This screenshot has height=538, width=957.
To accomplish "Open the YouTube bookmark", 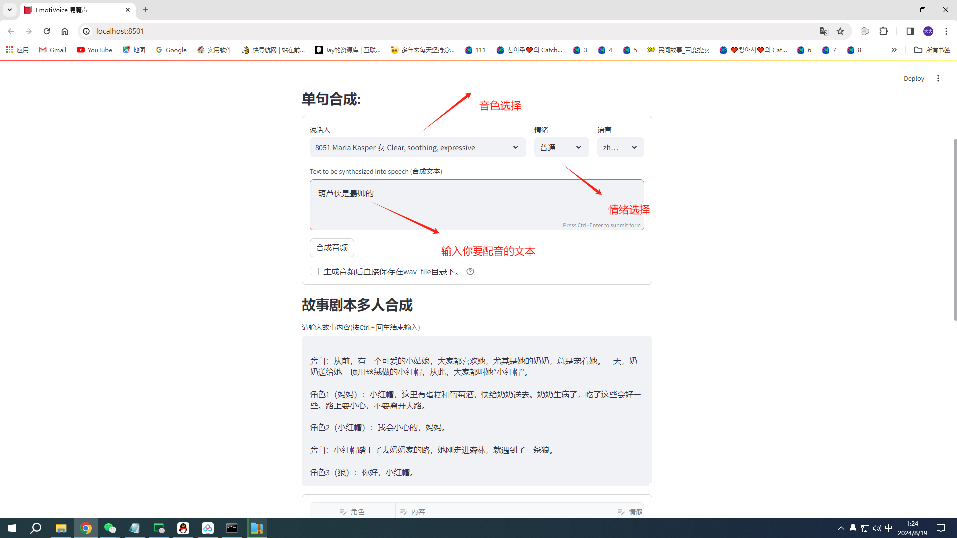I will coord(95,50).
